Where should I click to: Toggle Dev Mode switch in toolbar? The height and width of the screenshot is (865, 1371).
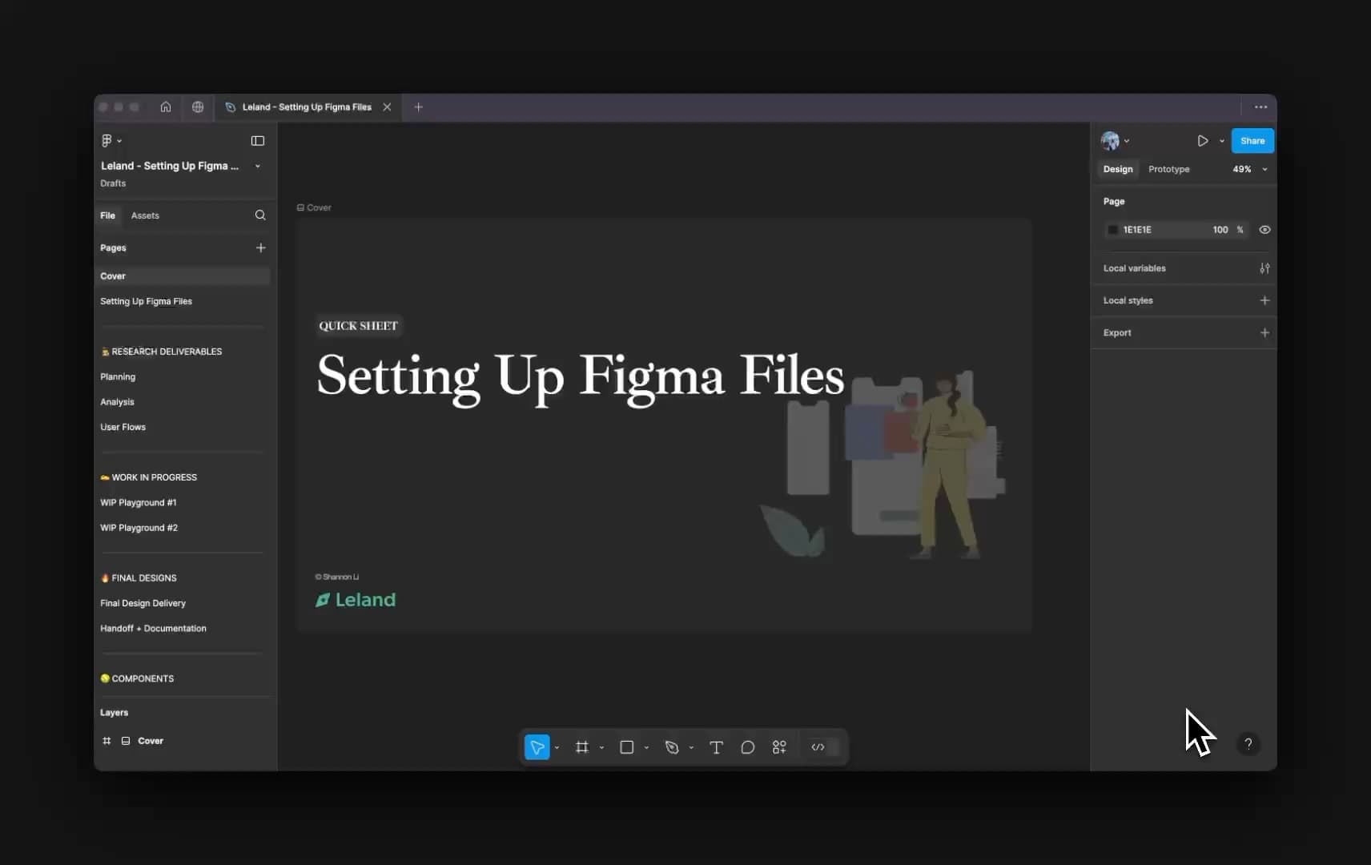[824, 747]
